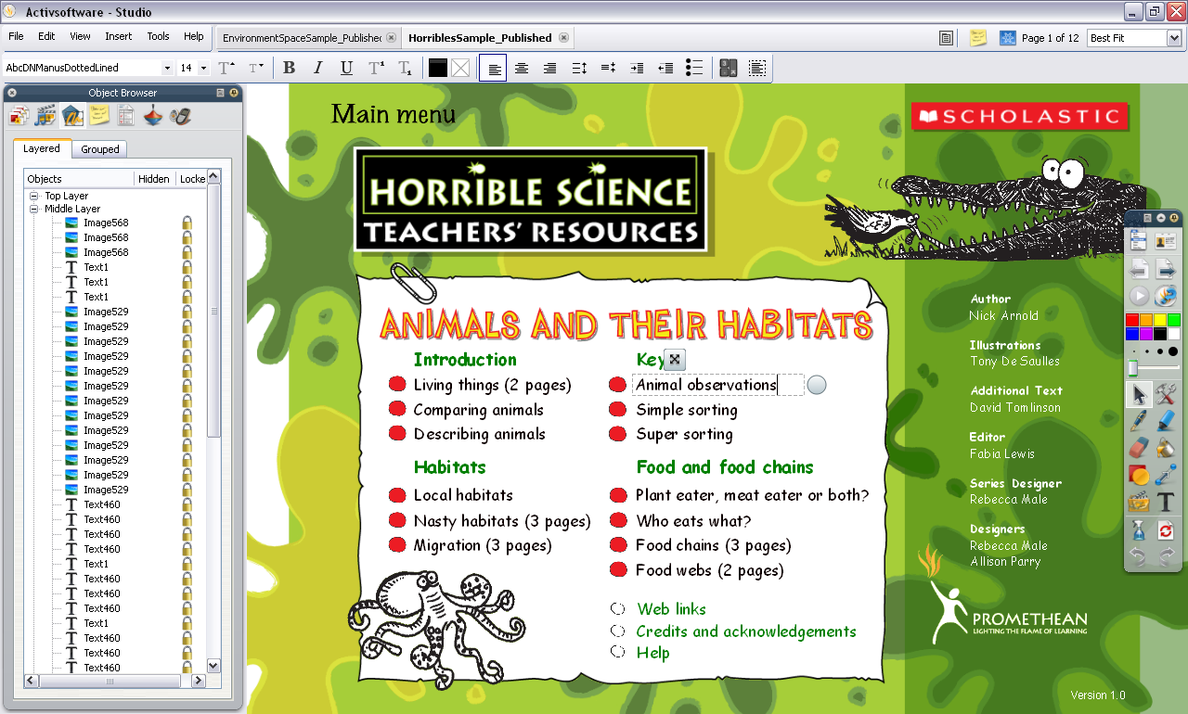Select the Highlighter tool in the toolbox
The width and height of the screenshot is (1188, 714).
[1167, 421]
